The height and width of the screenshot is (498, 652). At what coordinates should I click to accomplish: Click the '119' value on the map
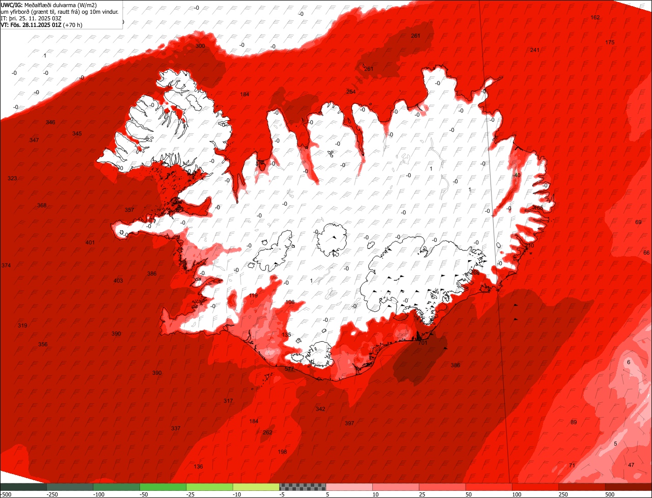click(x=253, y=296)
